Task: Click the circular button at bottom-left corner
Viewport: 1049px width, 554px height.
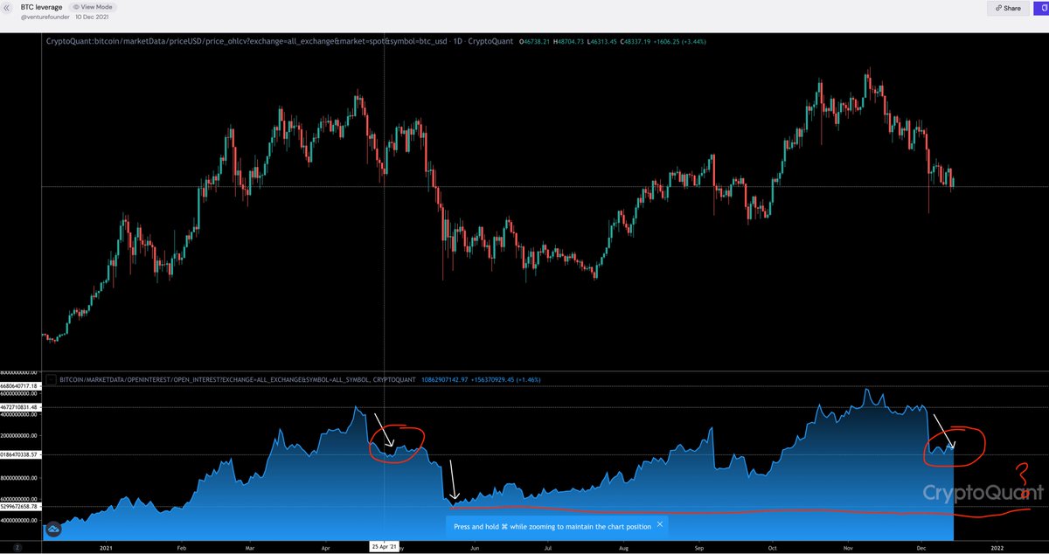Action: tap(17, 547)
